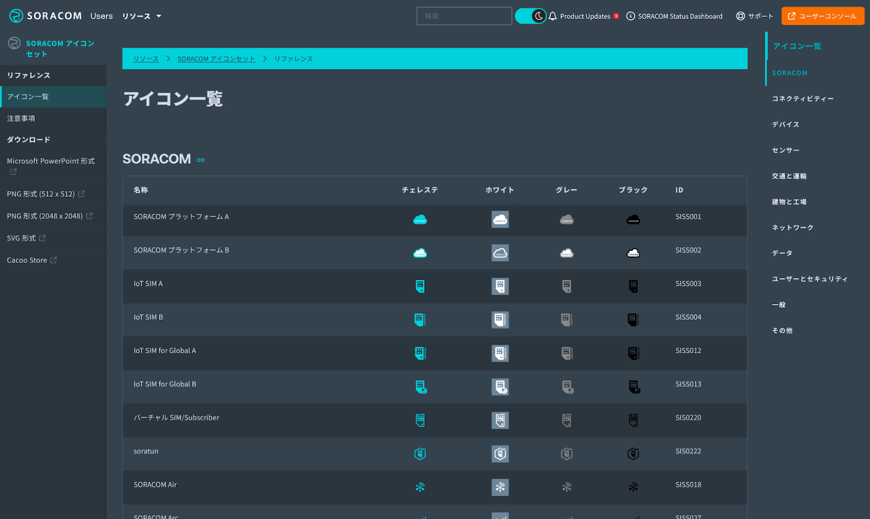Click IoT SIM B black icon

(x=633, y=320)
